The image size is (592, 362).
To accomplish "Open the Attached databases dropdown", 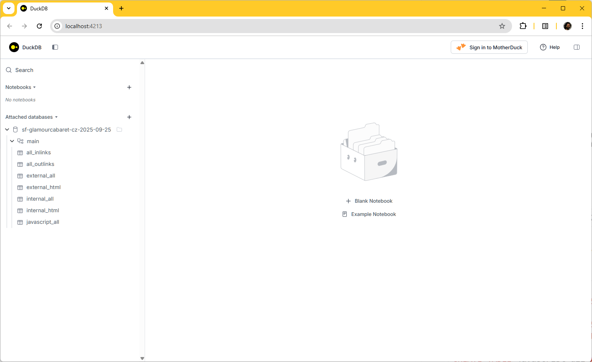I will 31,117.
